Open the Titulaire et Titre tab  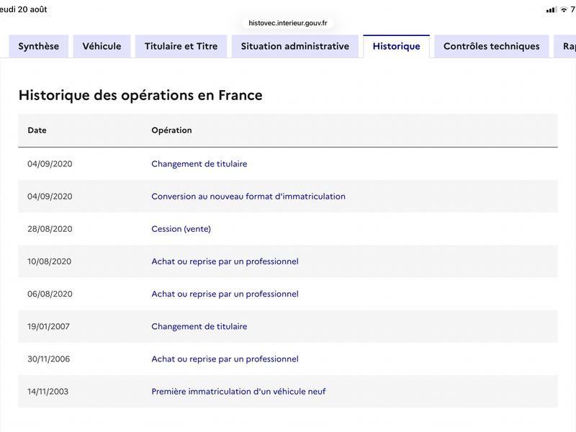[181, 46]
